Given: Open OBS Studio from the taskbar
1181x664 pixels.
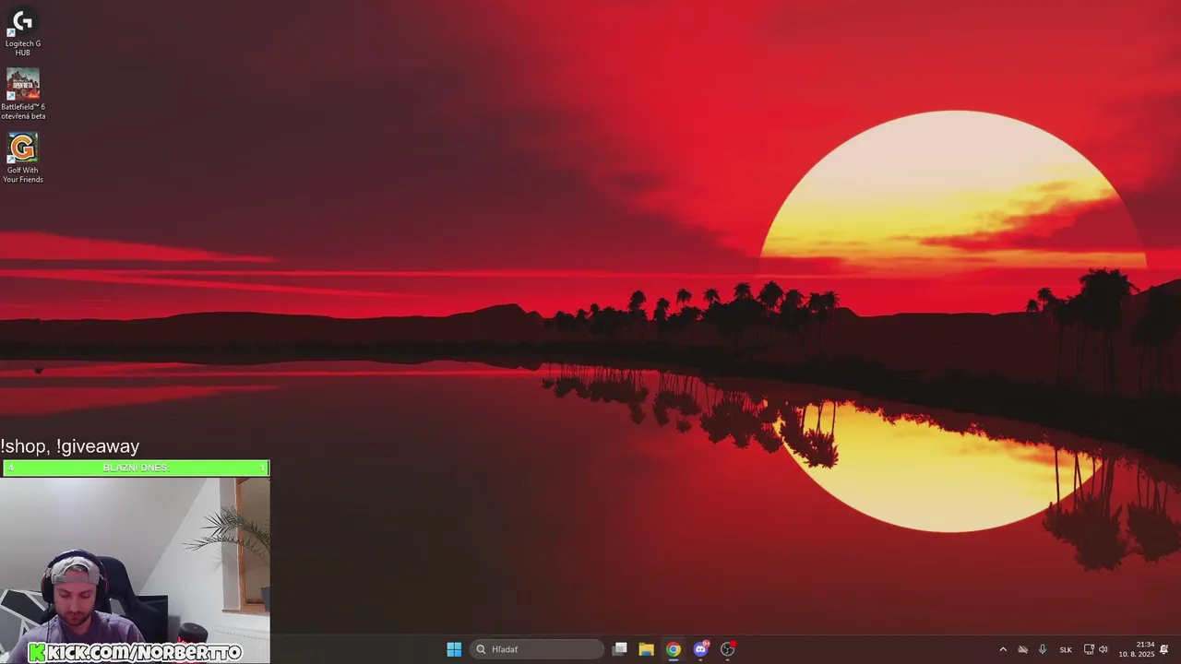Looking at the screenshot, I should pos(727,649).
